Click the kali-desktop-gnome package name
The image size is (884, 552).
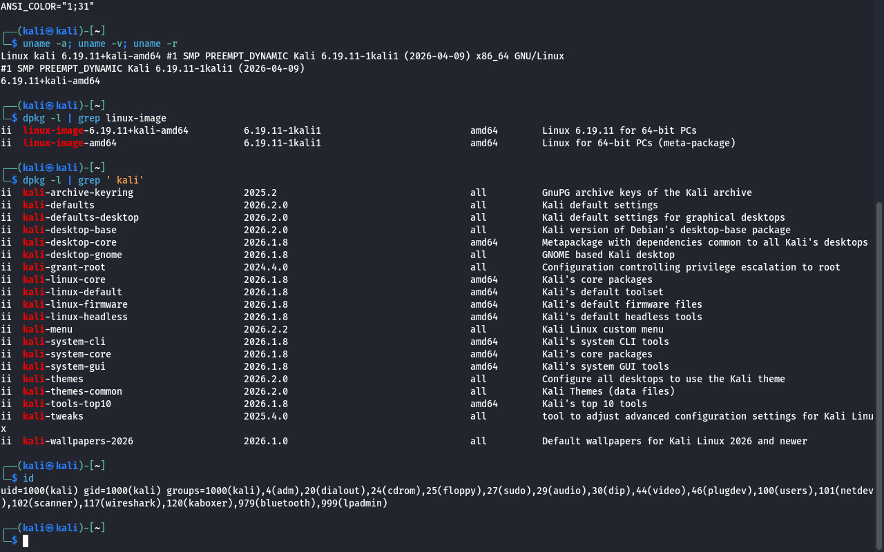point(73,255)
